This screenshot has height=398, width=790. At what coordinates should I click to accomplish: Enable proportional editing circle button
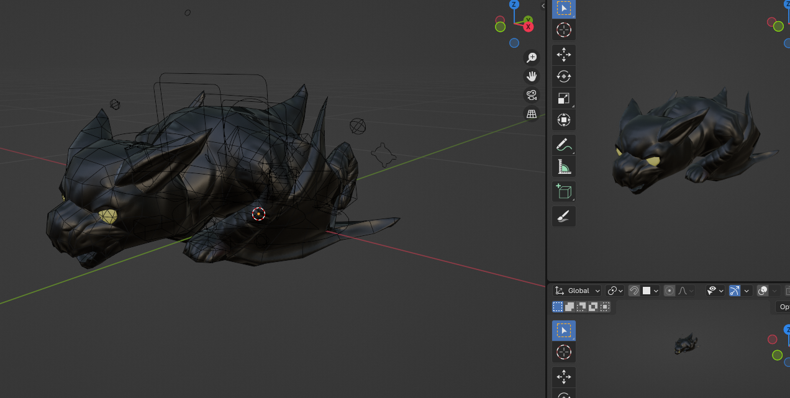point(670,291)
